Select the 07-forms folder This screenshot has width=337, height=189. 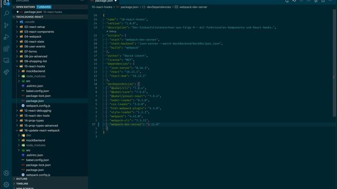pos(31,51)
